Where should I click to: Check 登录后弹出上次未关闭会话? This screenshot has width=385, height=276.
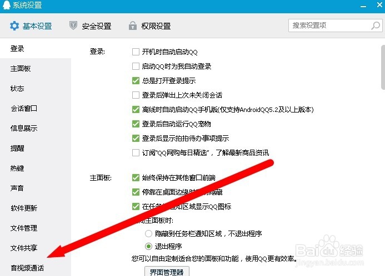pos(136,95)
